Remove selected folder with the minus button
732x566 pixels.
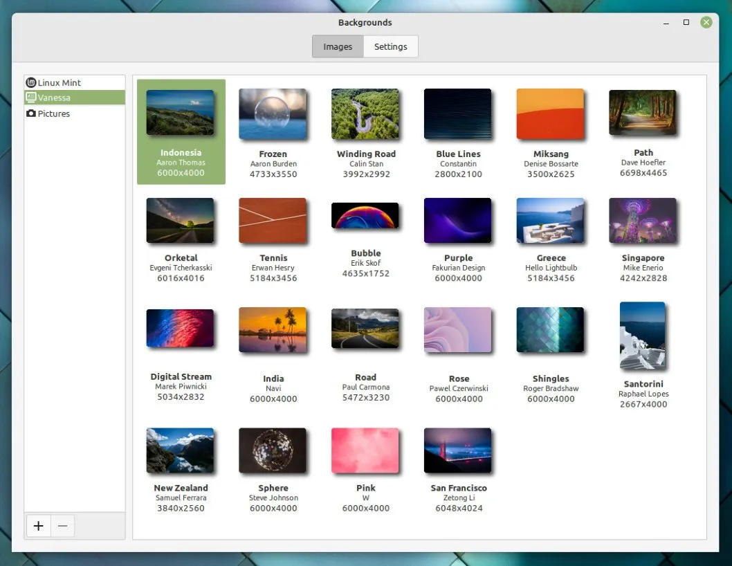click(62, 526)
